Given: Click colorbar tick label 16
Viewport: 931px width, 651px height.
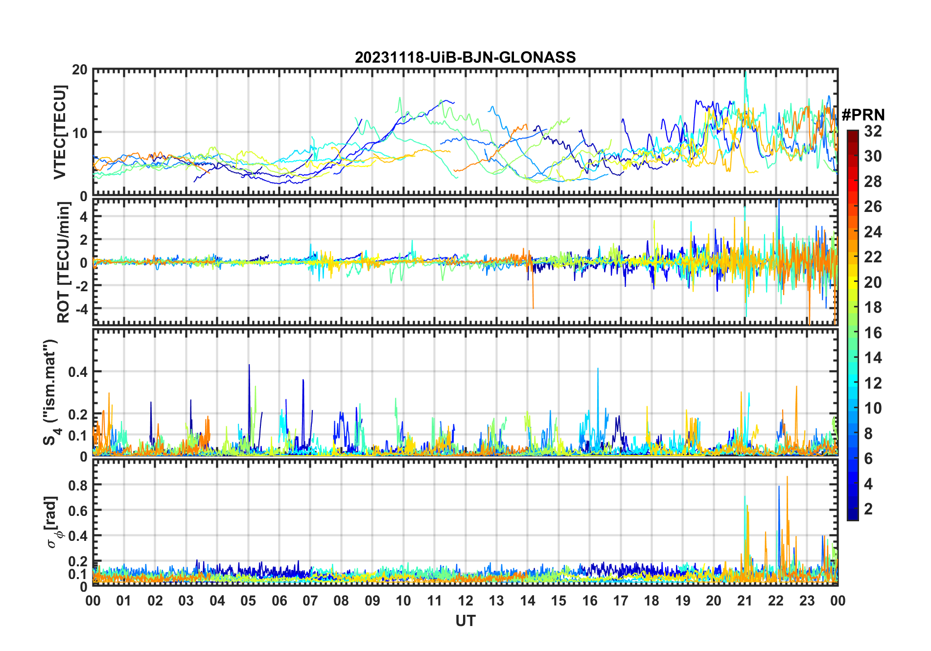Looking at the screenshot, I should [x=873, y=333].
